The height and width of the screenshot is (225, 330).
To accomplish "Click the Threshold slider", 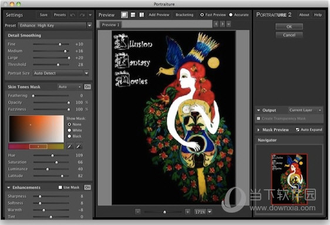I will [51, 64].
